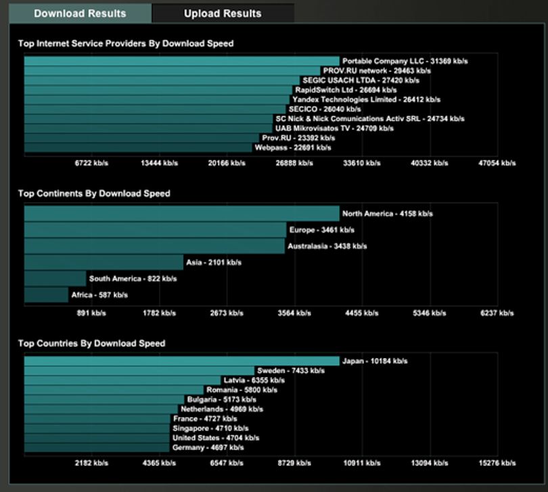Click the Australasia continent bar

(x=154, y=246)
